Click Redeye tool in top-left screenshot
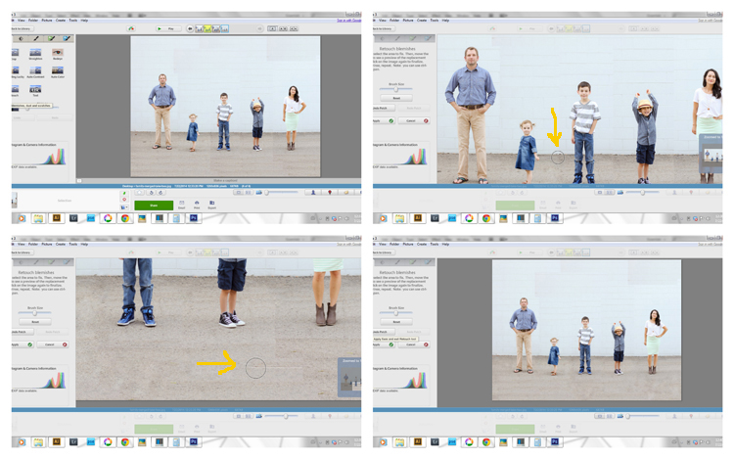This screenshot has height=459, width=734. point(58,53)
